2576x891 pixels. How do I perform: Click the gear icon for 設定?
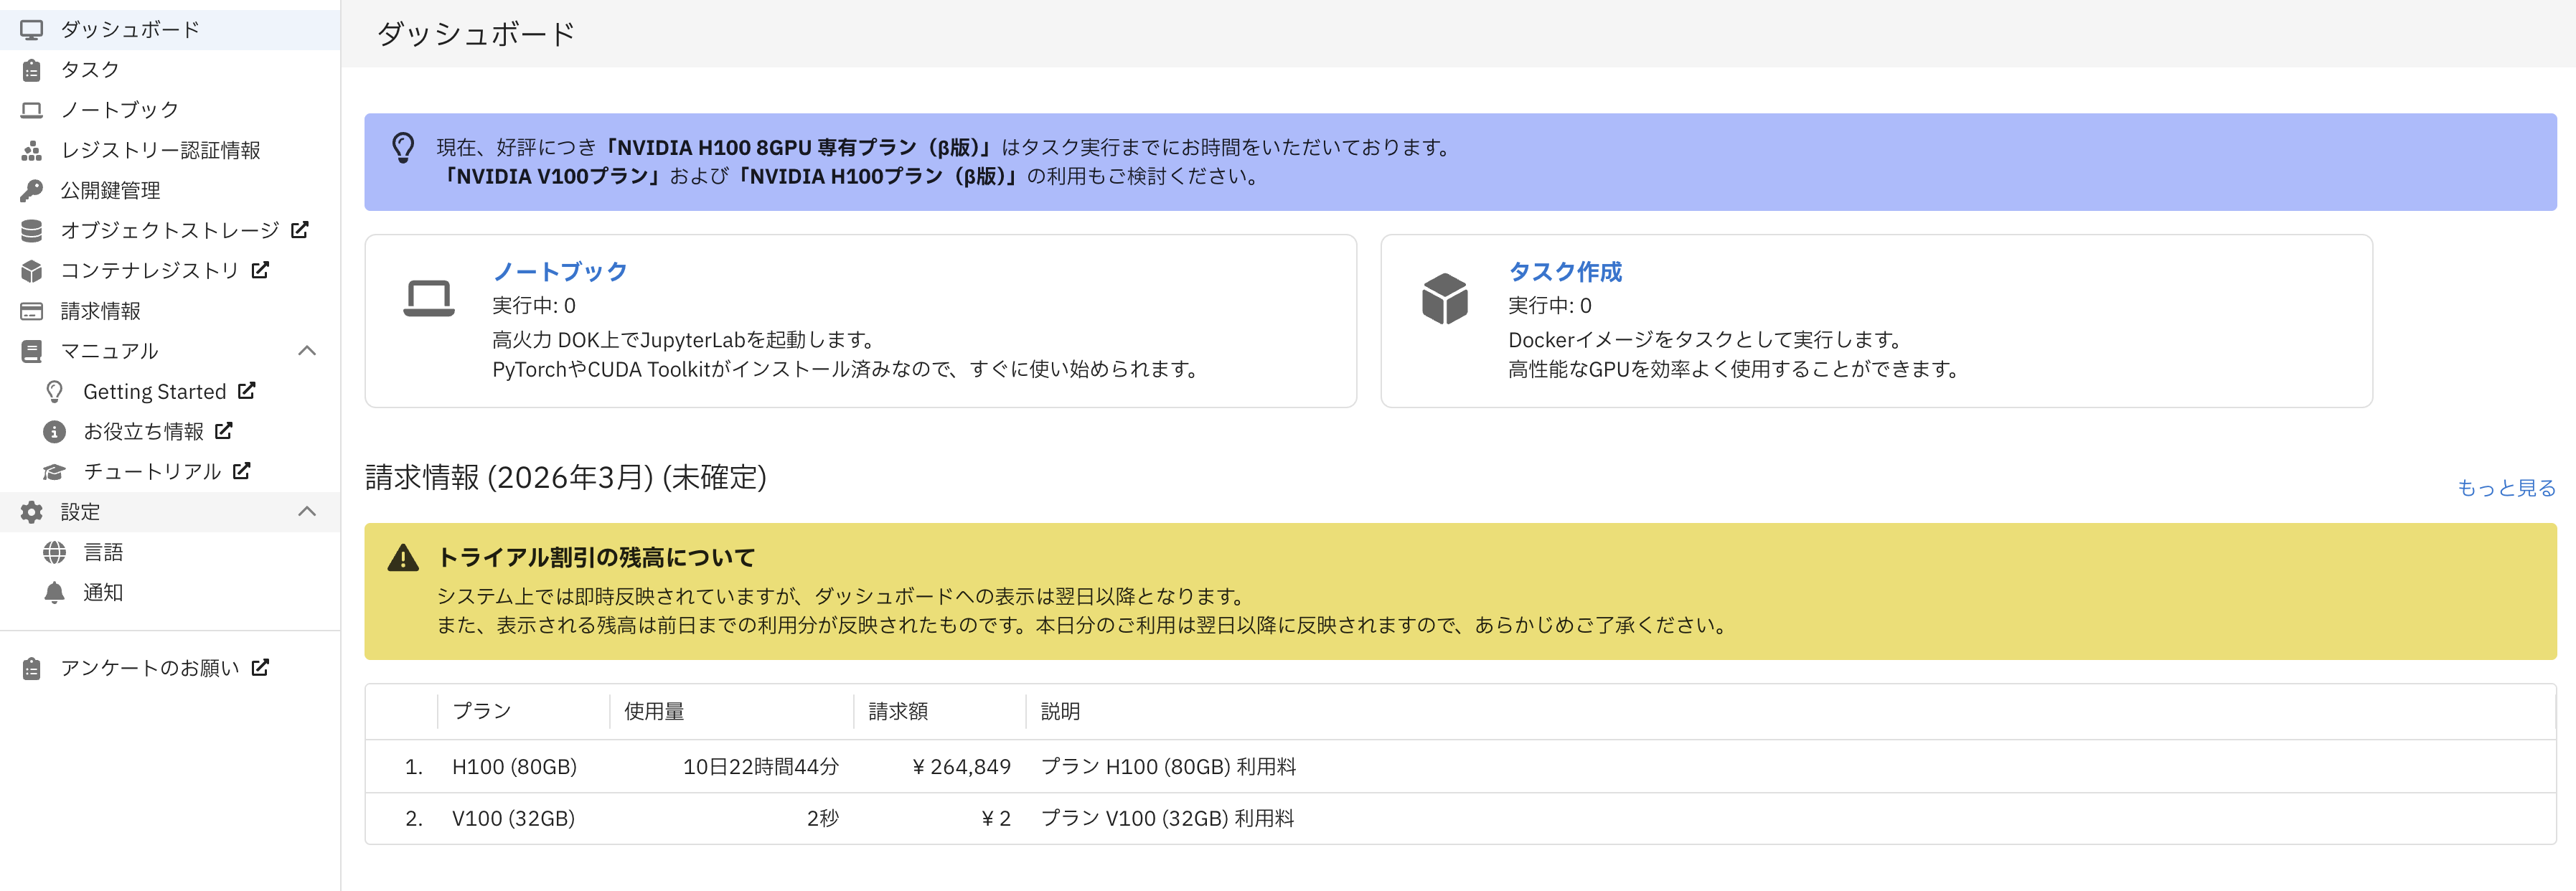tap(31, 511)
